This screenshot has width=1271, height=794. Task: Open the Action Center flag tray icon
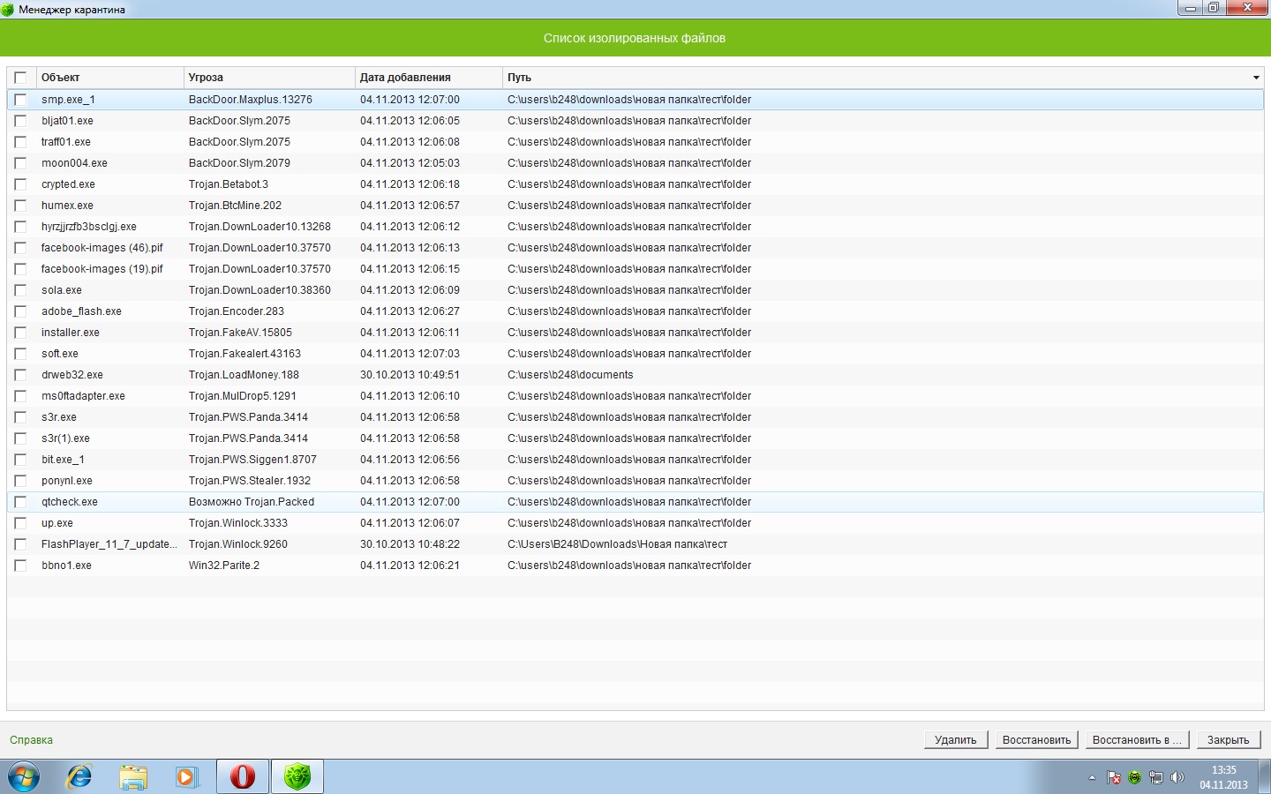[1113, 777]
